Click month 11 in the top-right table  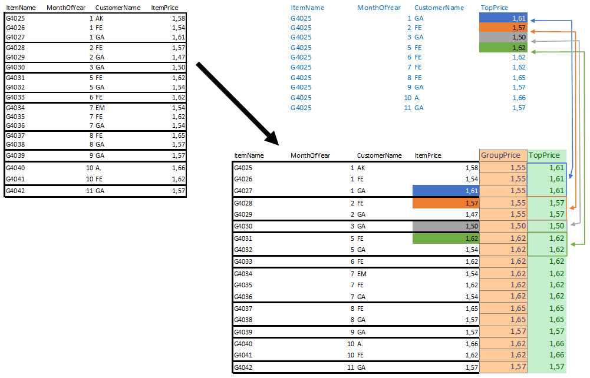tap(407, 108)
